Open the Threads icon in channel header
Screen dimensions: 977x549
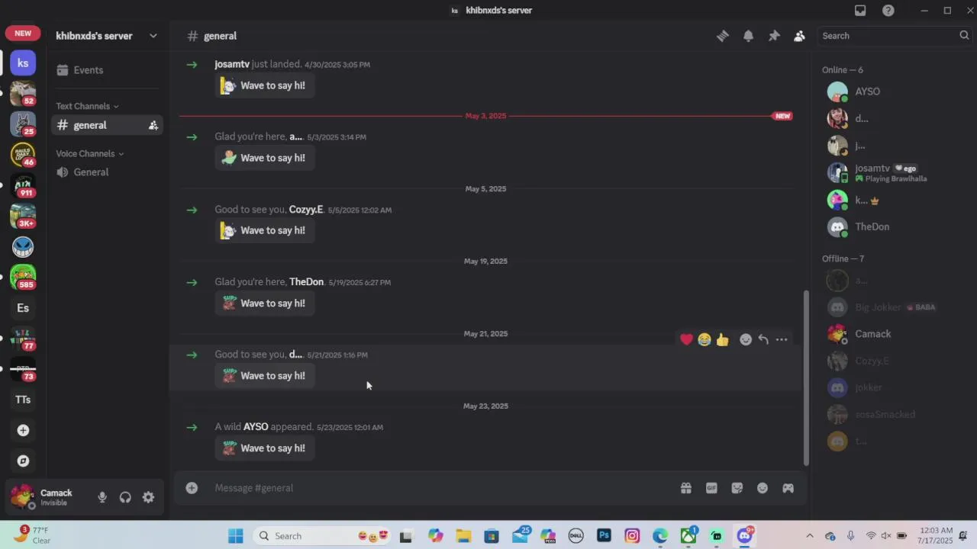click(x=722, y=36)
